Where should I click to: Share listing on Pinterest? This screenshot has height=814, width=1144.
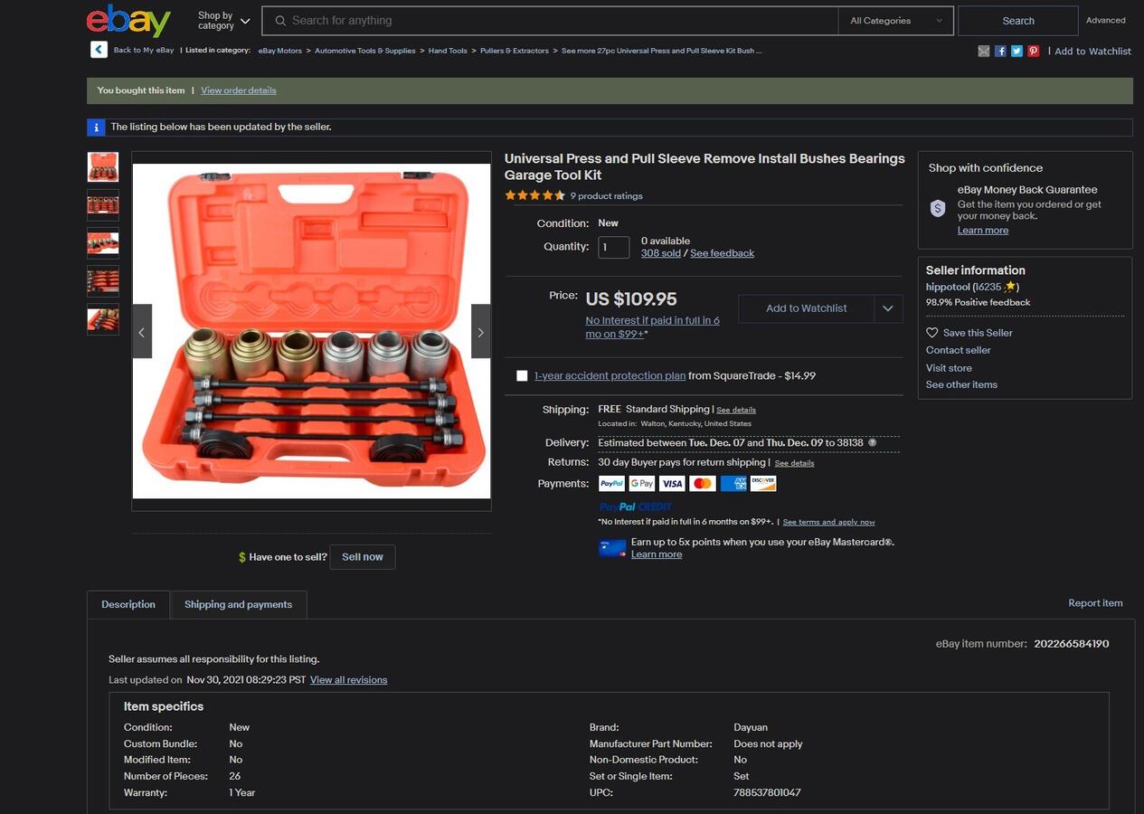1033,52
